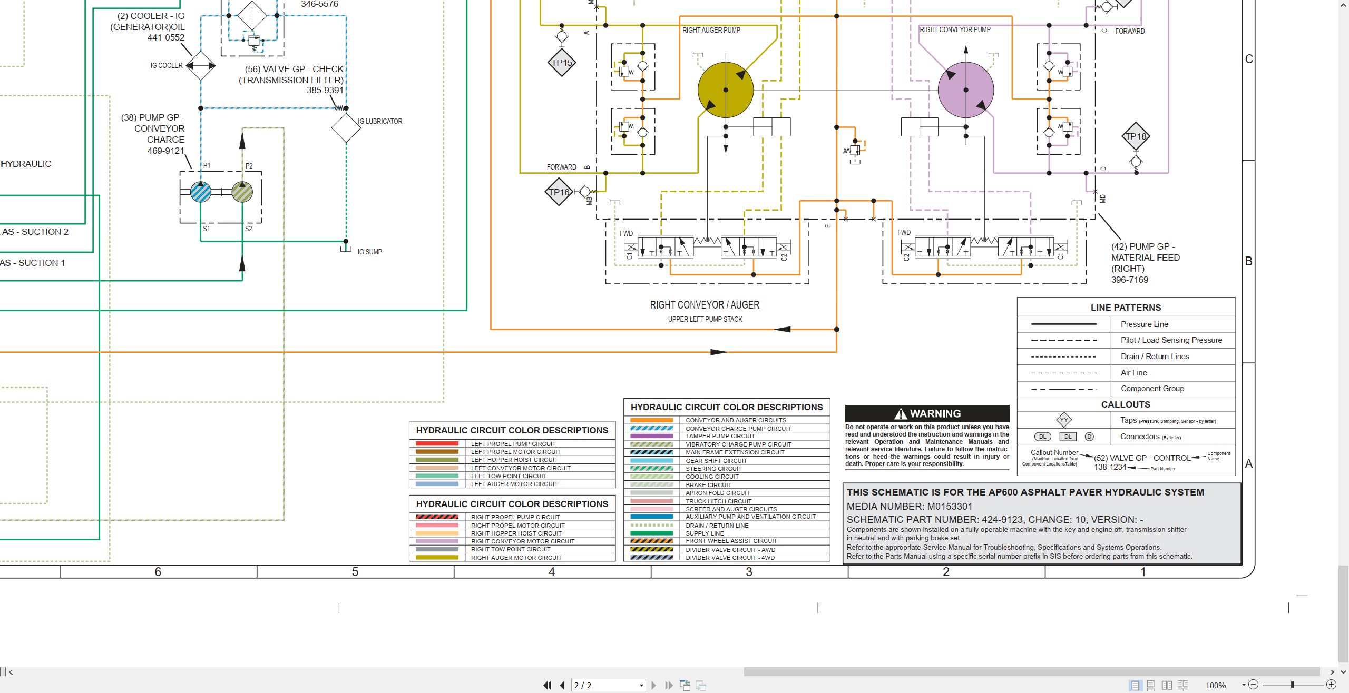The width and height of the screenshot is (1349, 693).
Task: Click the STEERING CIRCUIT legend row
Action: click(x=727, y=469)
